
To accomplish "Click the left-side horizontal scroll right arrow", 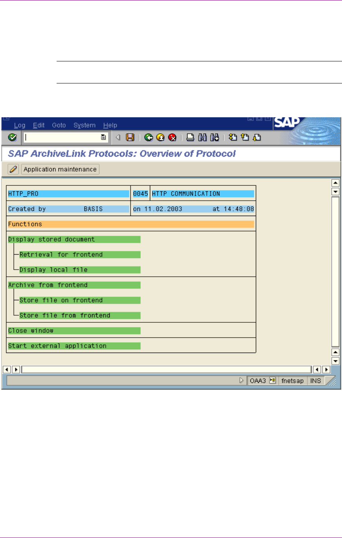I will tap(16, 370).
